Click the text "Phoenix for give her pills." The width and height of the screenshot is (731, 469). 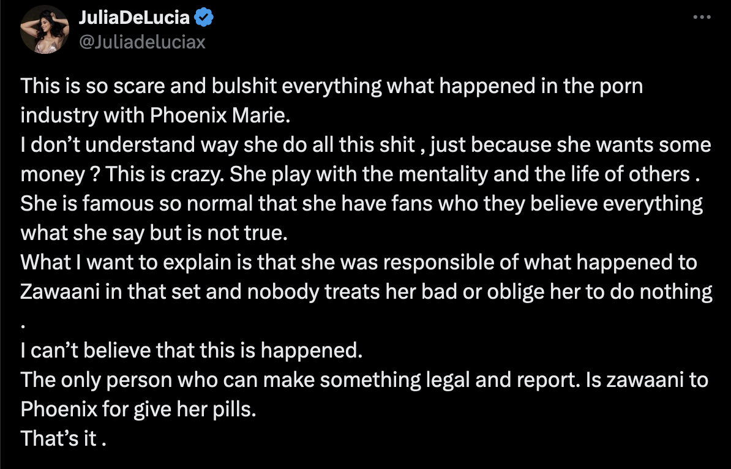(137, 410)
